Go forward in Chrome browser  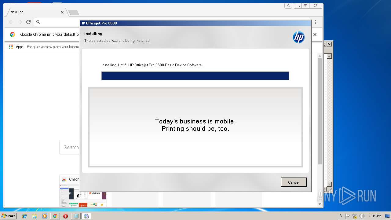(x=20, y=22)
